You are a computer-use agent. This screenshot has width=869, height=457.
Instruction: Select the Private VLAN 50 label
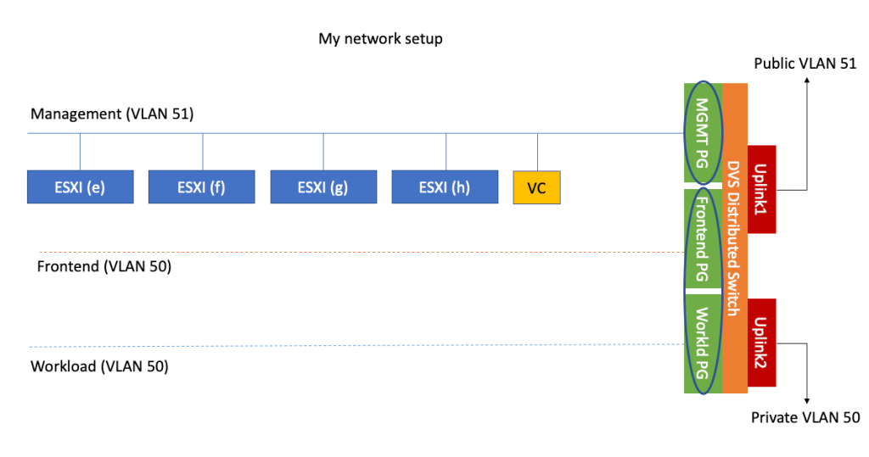(805, 417)
